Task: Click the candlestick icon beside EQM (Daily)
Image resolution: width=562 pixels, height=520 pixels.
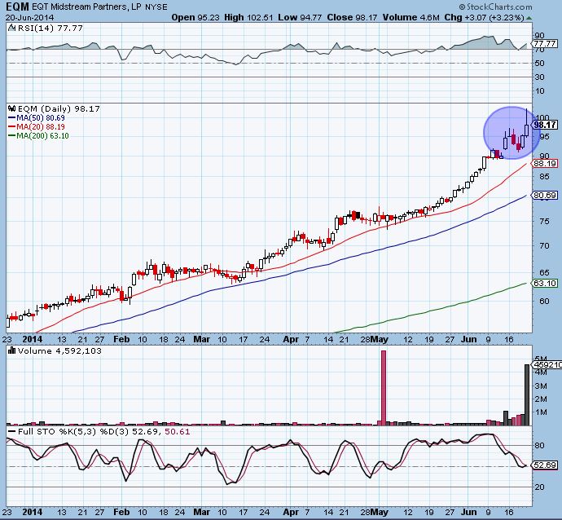Action: tap(12, 108)
